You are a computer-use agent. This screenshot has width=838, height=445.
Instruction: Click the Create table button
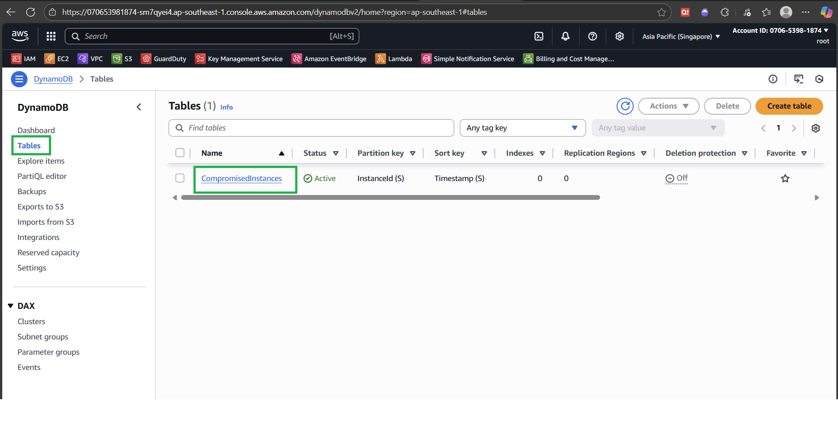pos(789,106)
